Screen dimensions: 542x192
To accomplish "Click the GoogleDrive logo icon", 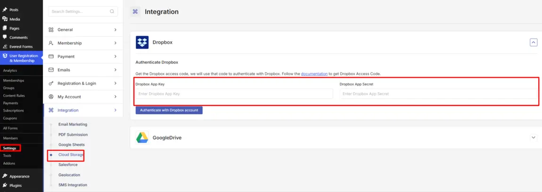I will [142, 137].
